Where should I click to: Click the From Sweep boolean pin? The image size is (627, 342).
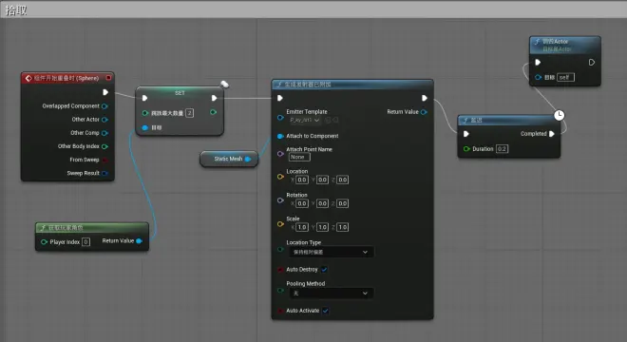point(104,160)
